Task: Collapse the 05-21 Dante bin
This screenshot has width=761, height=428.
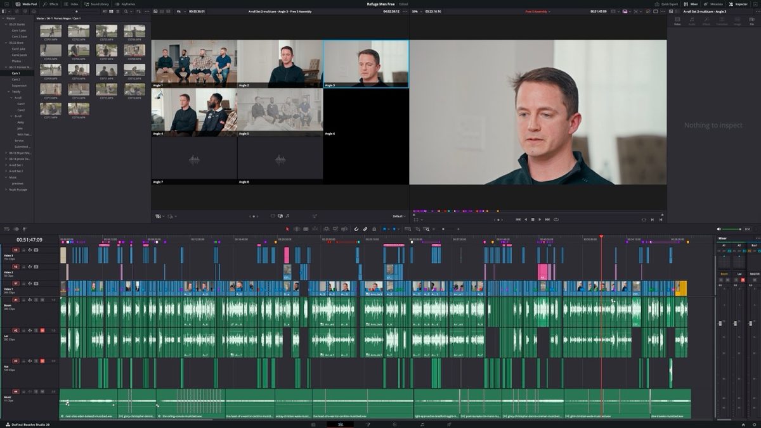Action: point(6,24)
